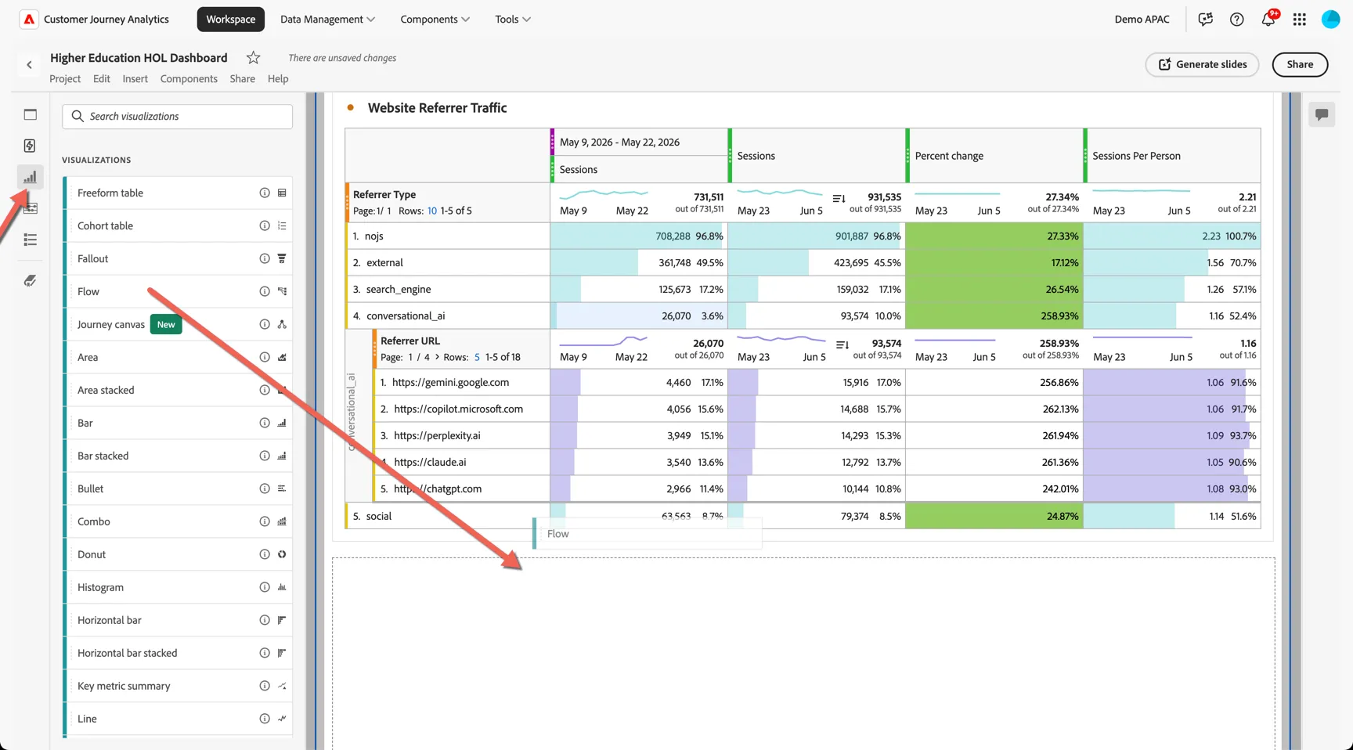Click the info icon for Fallout
Screen dimensions: 1353x750
(x=265, y=258)
